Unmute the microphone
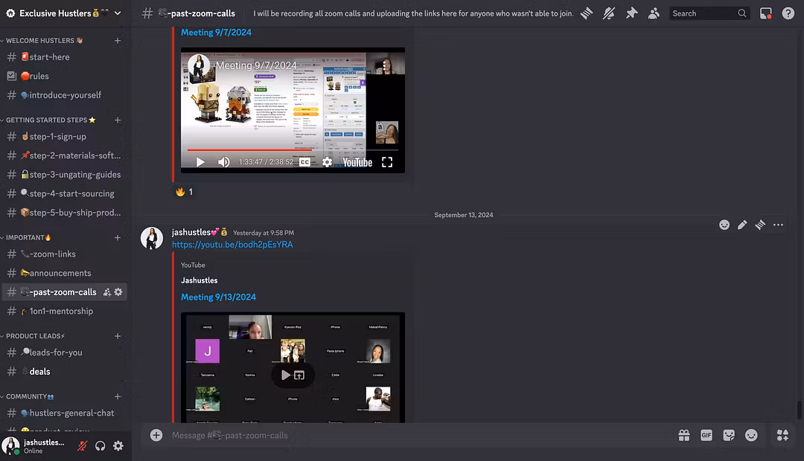Viewport: 804px width, 461px height. 83,446
